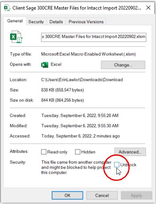Switch to the Security tab

pyautogui.click(x=36, y=22)
